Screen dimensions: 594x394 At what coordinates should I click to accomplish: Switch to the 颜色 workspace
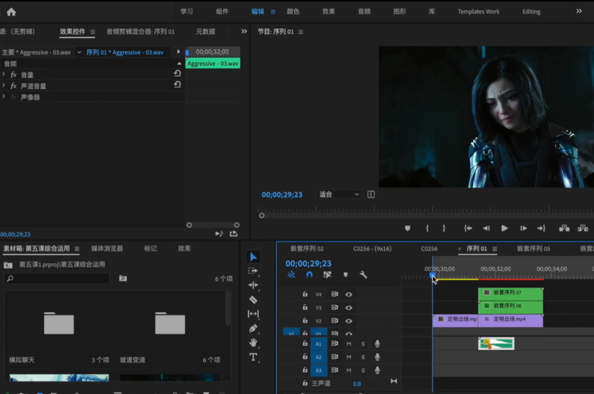(x=293, y=11)
